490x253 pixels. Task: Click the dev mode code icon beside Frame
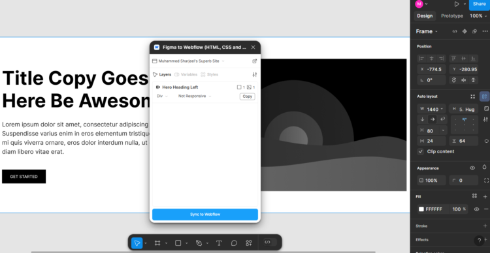(455, 31)
